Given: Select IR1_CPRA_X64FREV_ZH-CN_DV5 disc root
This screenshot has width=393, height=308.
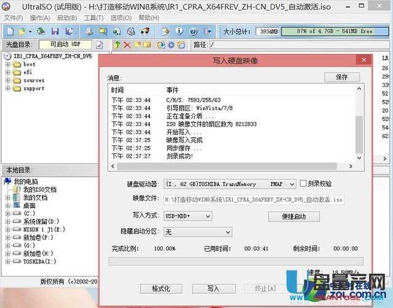Looking at the screenshot, I should (53, 56).
